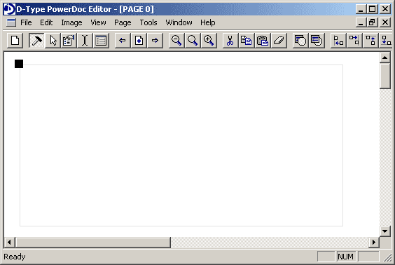395x265 pixels.
Task: Close the inner PAGE 0 document
Action: click(385, 22)
